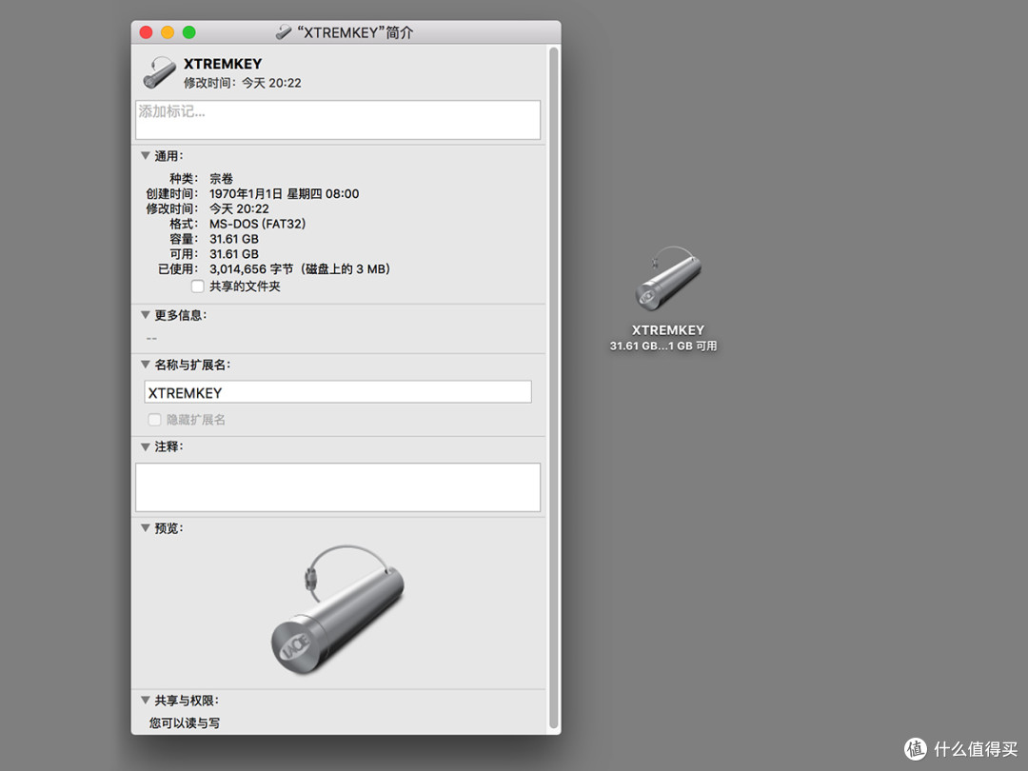Click the drive icon in the info window header

[x=159, y=72]
